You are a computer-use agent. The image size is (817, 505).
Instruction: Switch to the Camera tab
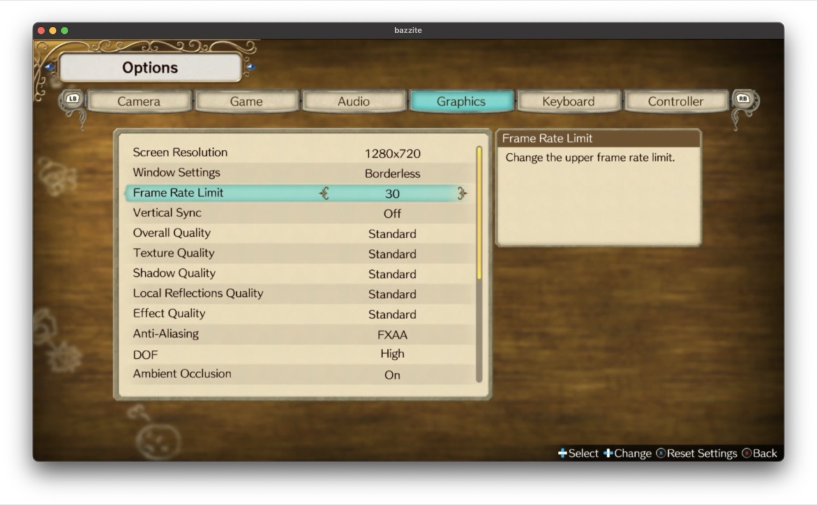[x=139, y=102]
